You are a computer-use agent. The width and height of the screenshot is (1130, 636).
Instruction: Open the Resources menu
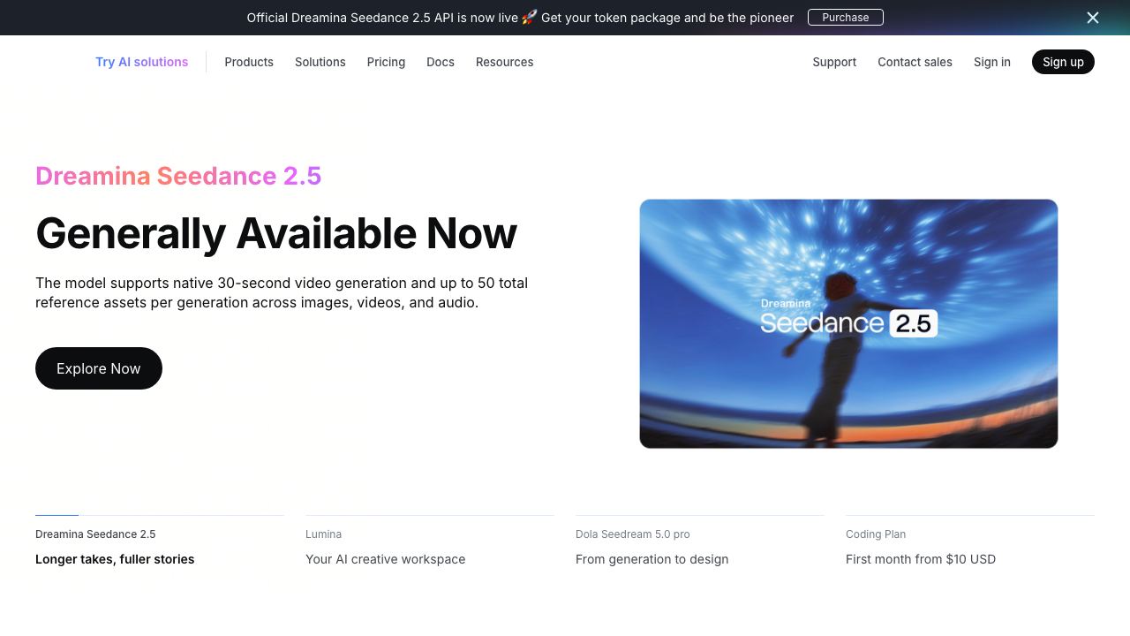tap(504, 62)
